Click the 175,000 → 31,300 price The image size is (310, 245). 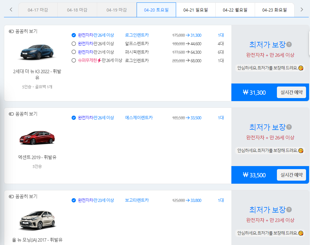pyautogui.click(x=187, y=35)
